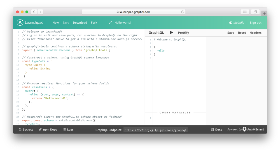
Task: Click the pencil edit title icon
Action: tap(111, 22)
